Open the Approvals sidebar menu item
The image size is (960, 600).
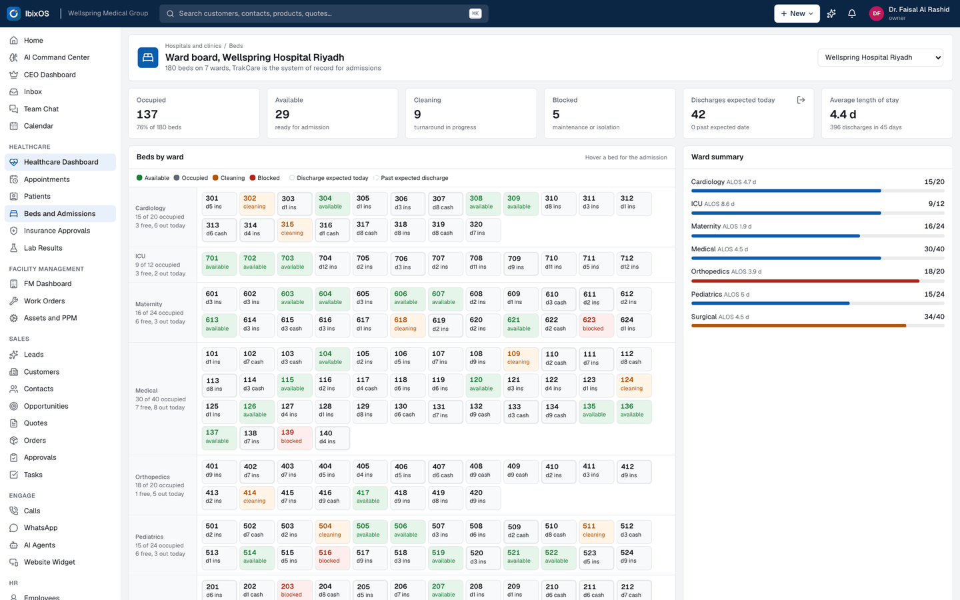pyautogui.click(x=60, y=458)
